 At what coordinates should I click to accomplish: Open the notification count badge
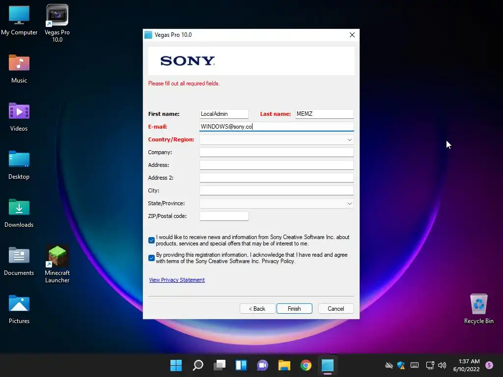tap(489, 365)
